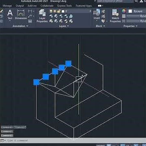146x146 pixels.
Task: Click the user sign-in icon in title bar
Action: pos(141,1)
